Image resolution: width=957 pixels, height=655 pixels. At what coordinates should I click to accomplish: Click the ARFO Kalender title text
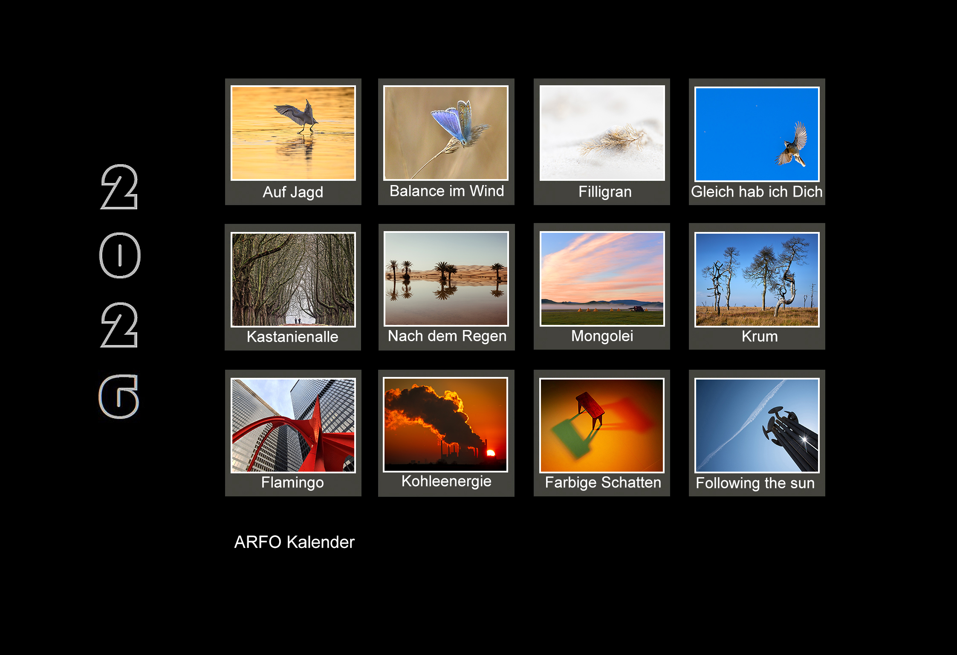pos(294,542)
